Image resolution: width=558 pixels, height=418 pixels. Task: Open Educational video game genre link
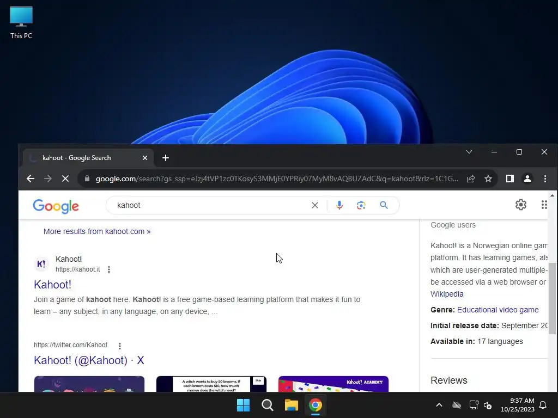498,310
